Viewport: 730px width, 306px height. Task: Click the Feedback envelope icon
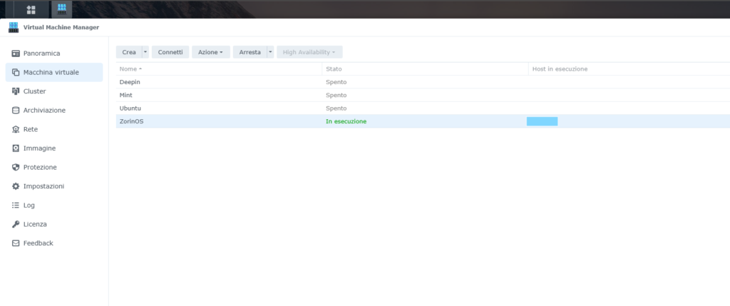click(x=16, y=243)
